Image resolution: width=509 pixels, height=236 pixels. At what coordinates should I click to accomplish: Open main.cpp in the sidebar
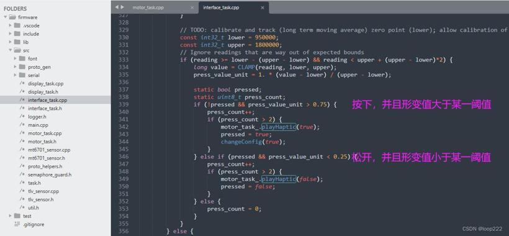tap(38, 125)
